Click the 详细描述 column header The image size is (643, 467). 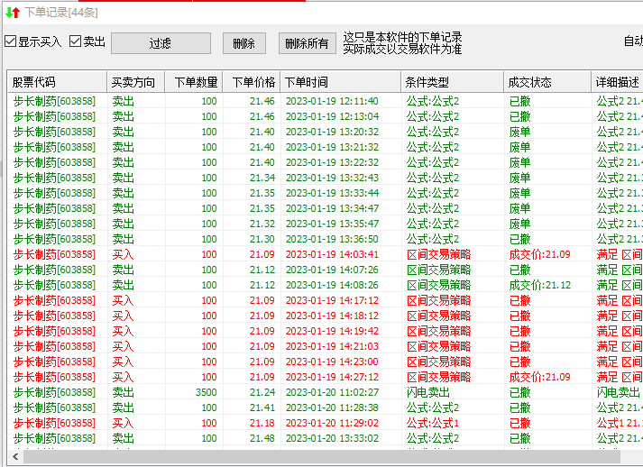click(x=617, y=82)
